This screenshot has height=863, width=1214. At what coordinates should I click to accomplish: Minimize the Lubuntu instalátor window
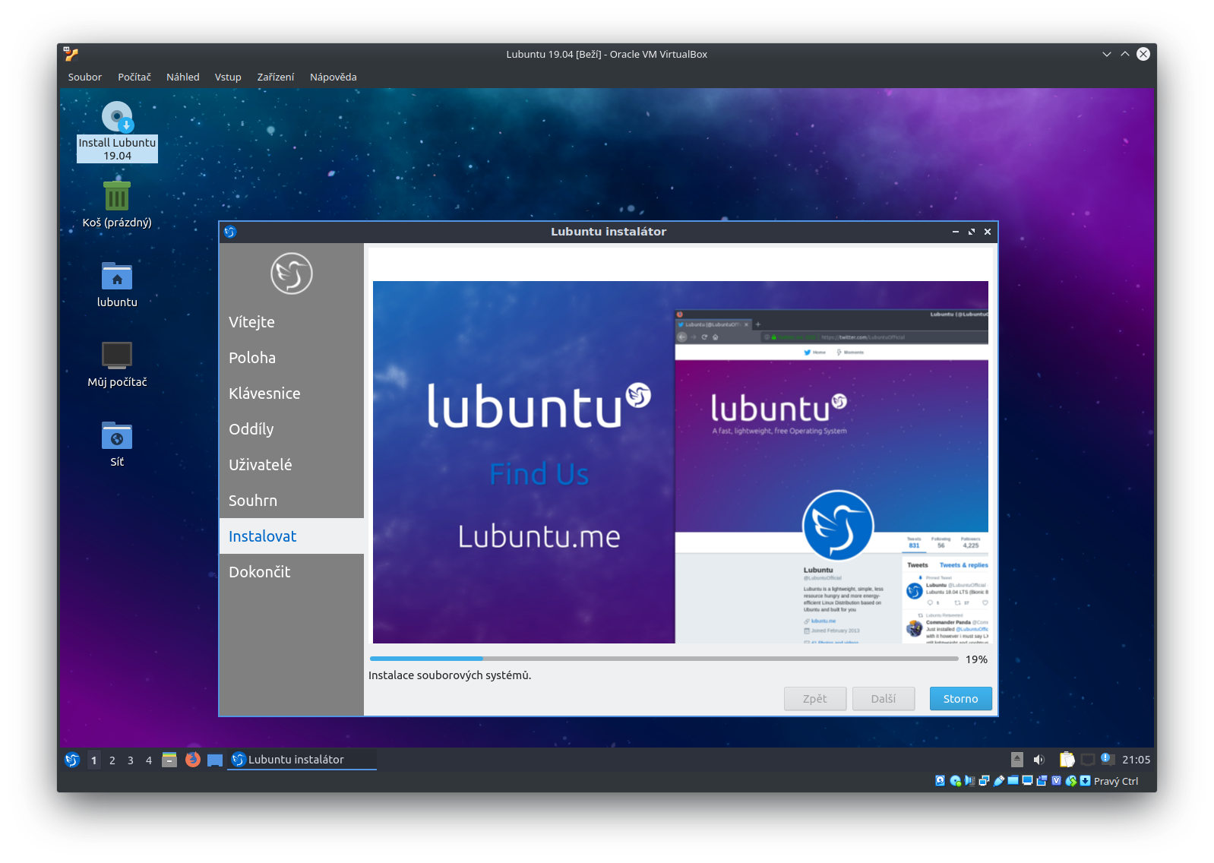coord(956,232)
